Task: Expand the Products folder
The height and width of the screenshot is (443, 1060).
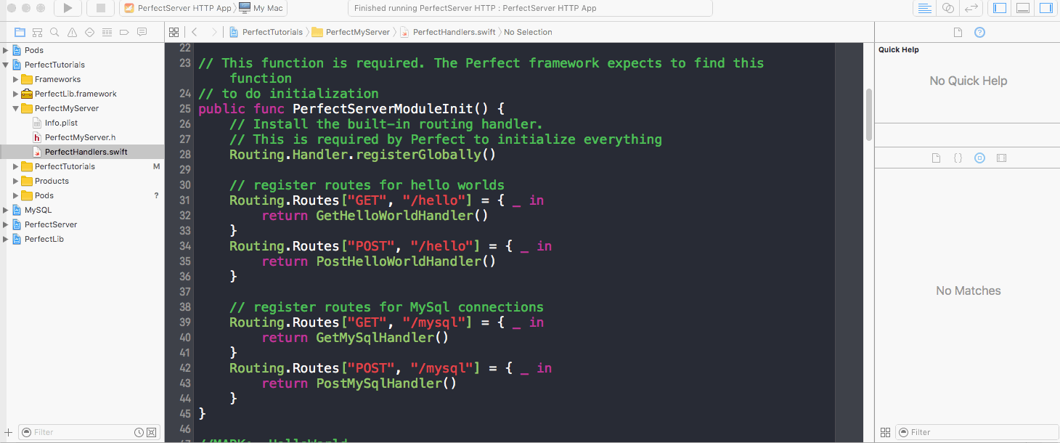Action: pos(16,181)
